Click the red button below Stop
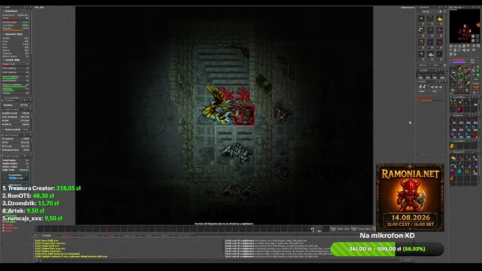The image size is (482, 271). 476,88
